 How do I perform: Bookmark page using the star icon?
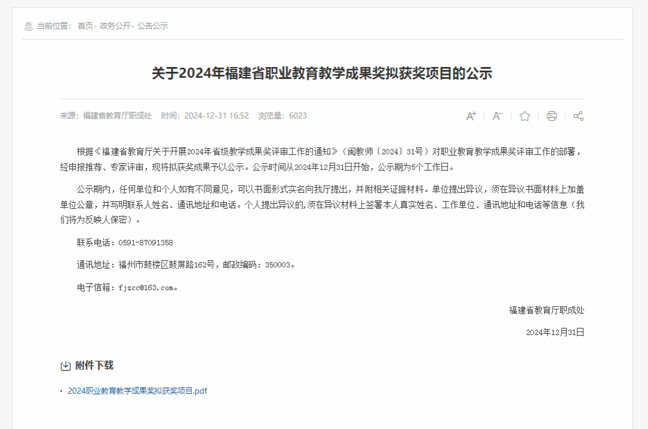pos(524,116)
